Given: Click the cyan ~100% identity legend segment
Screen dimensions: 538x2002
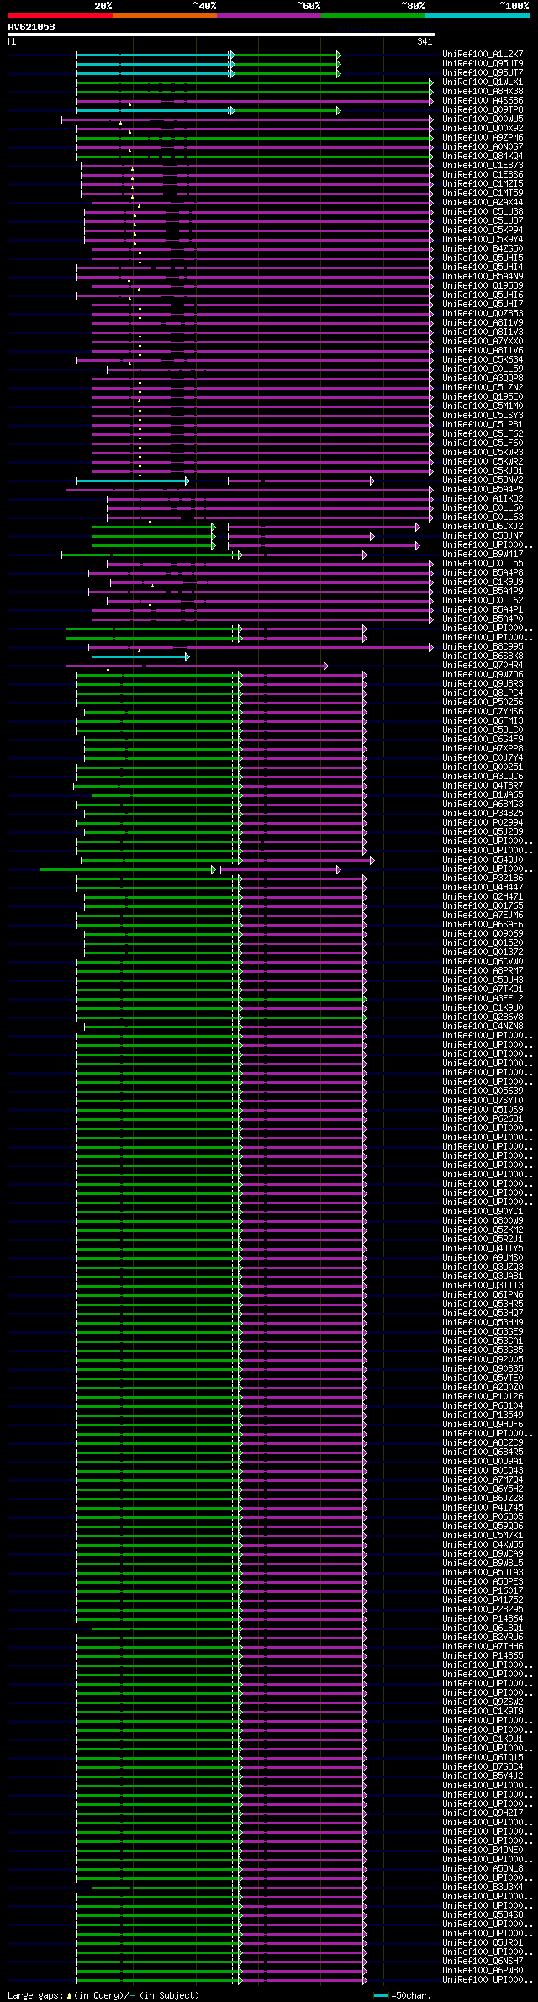Looking at the screenshot, I should coord(477,15).
